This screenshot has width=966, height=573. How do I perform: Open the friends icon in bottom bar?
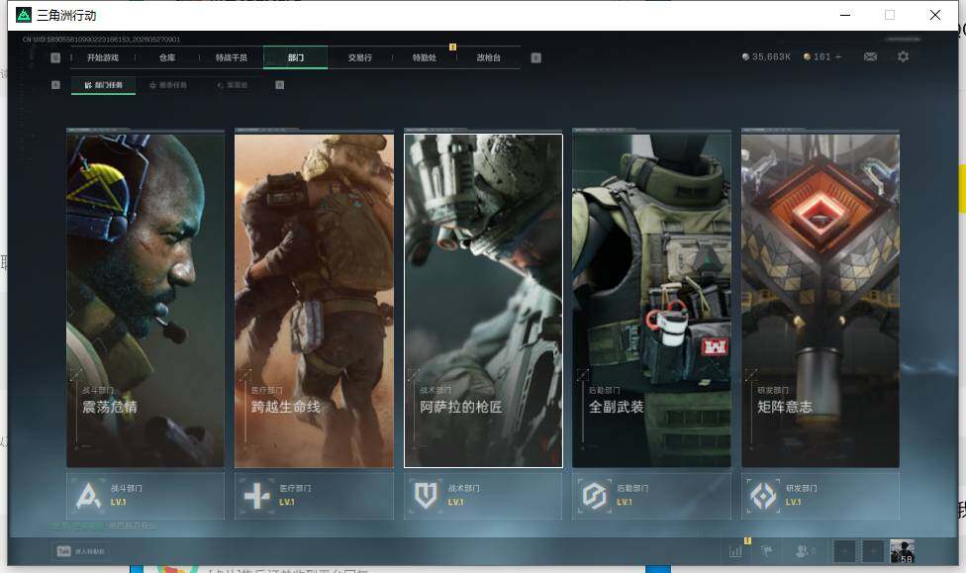point(804,551)
